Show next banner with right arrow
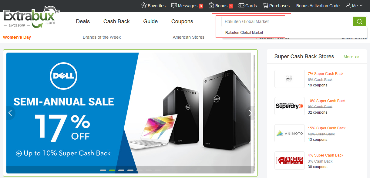The image size is (370, 178). tap(250, 113)
